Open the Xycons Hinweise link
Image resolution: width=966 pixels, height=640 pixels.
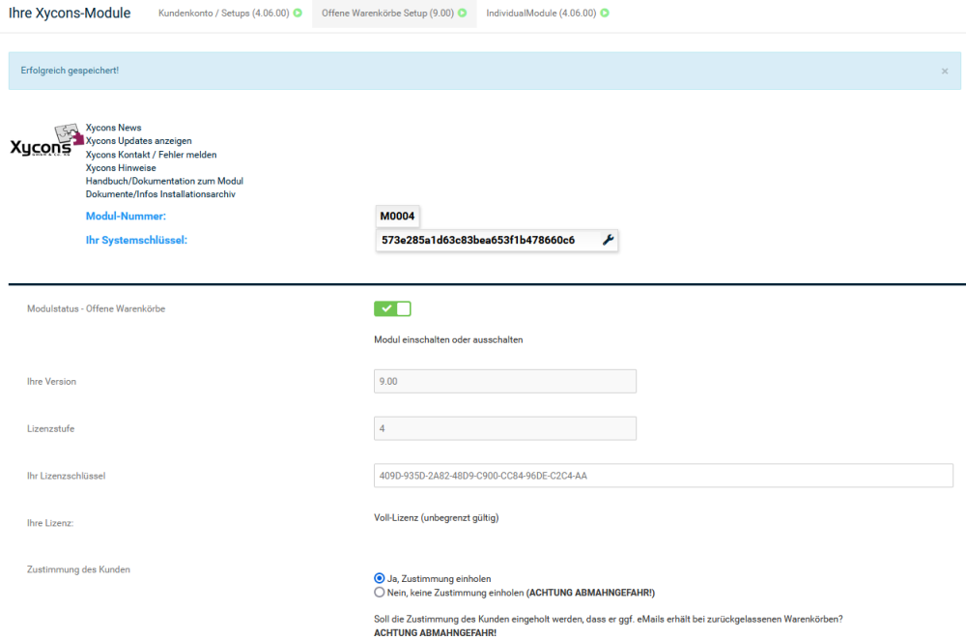pyautogui.click(x=121, y=168)
